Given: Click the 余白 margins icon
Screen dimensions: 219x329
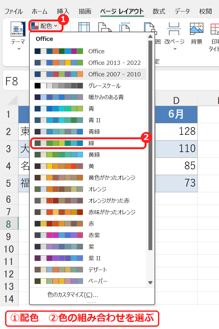Looking at the screenshot, I should pyautogui.click(x=84, y=27).
